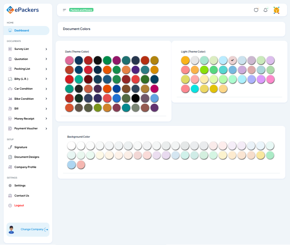Expand the Quotation submenu chevron

coord(46,59)
